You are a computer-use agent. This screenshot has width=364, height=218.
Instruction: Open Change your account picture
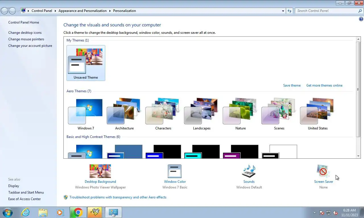click(30, 46)
